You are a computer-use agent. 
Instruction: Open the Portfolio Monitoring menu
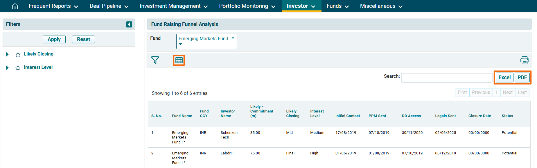(x=247, y=6)
